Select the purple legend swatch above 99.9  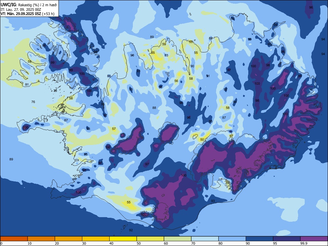pyautogui.click(x=314, y=239)
